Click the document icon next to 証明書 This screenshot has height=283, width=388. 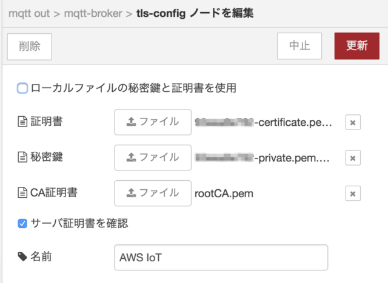(22, 122)
